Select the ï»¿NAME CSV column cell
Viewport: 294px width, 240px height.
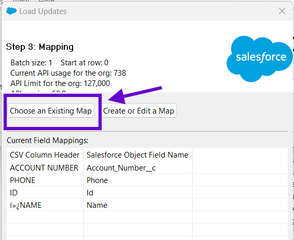point(45,205)
